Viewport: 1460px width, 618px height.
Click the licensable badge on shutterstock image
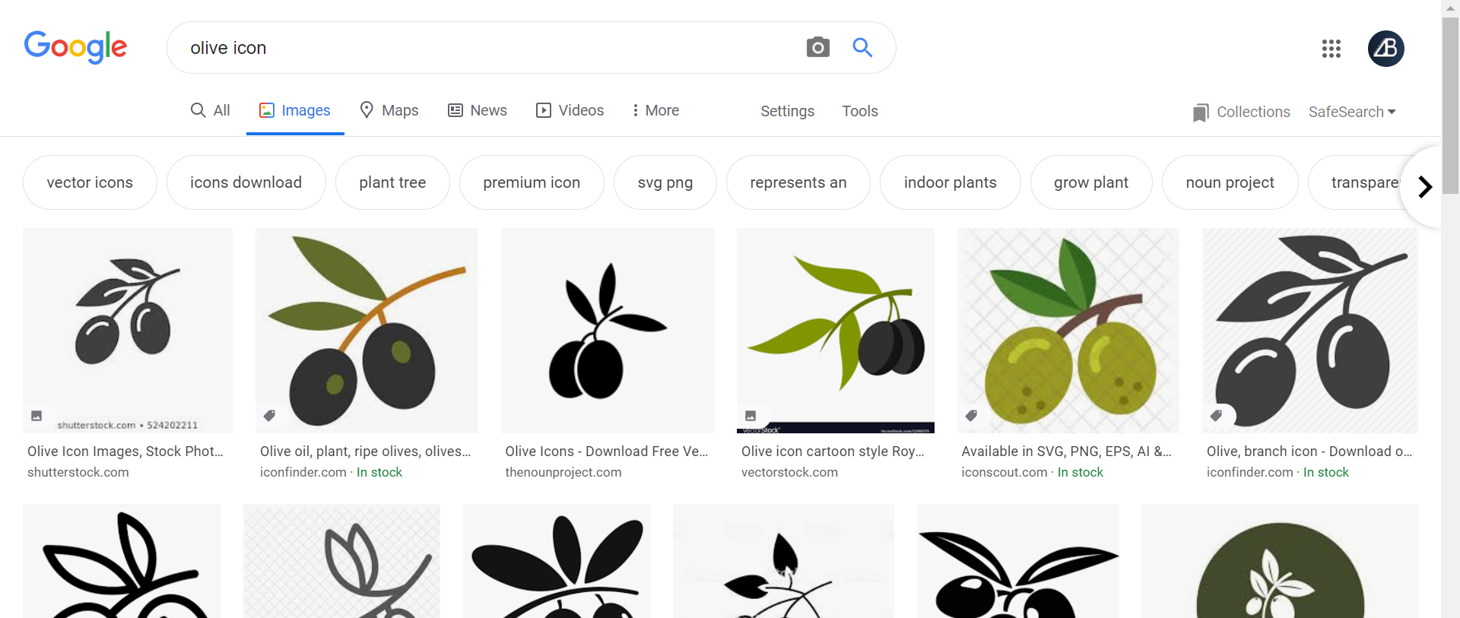[x=36, y=416]
